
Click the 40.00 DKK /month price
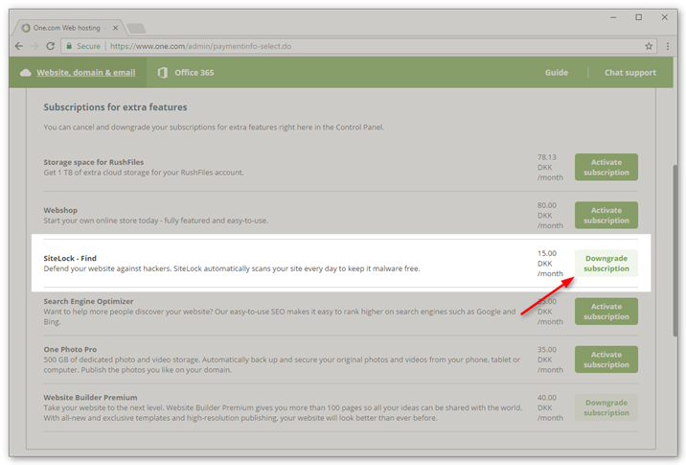(x=550, y=407)
